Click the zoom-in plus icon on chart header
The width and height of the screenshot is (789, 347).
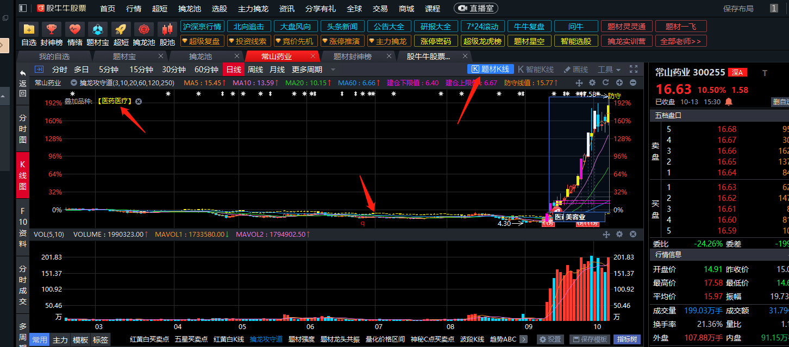pyautogui.click(x=619, y=83)
